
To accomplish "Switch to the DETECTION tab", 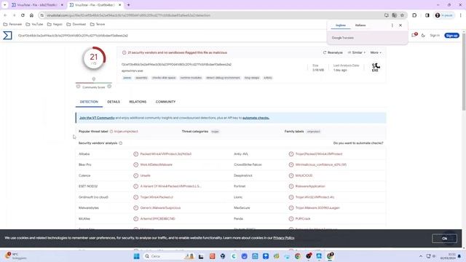I will [89, 102].
